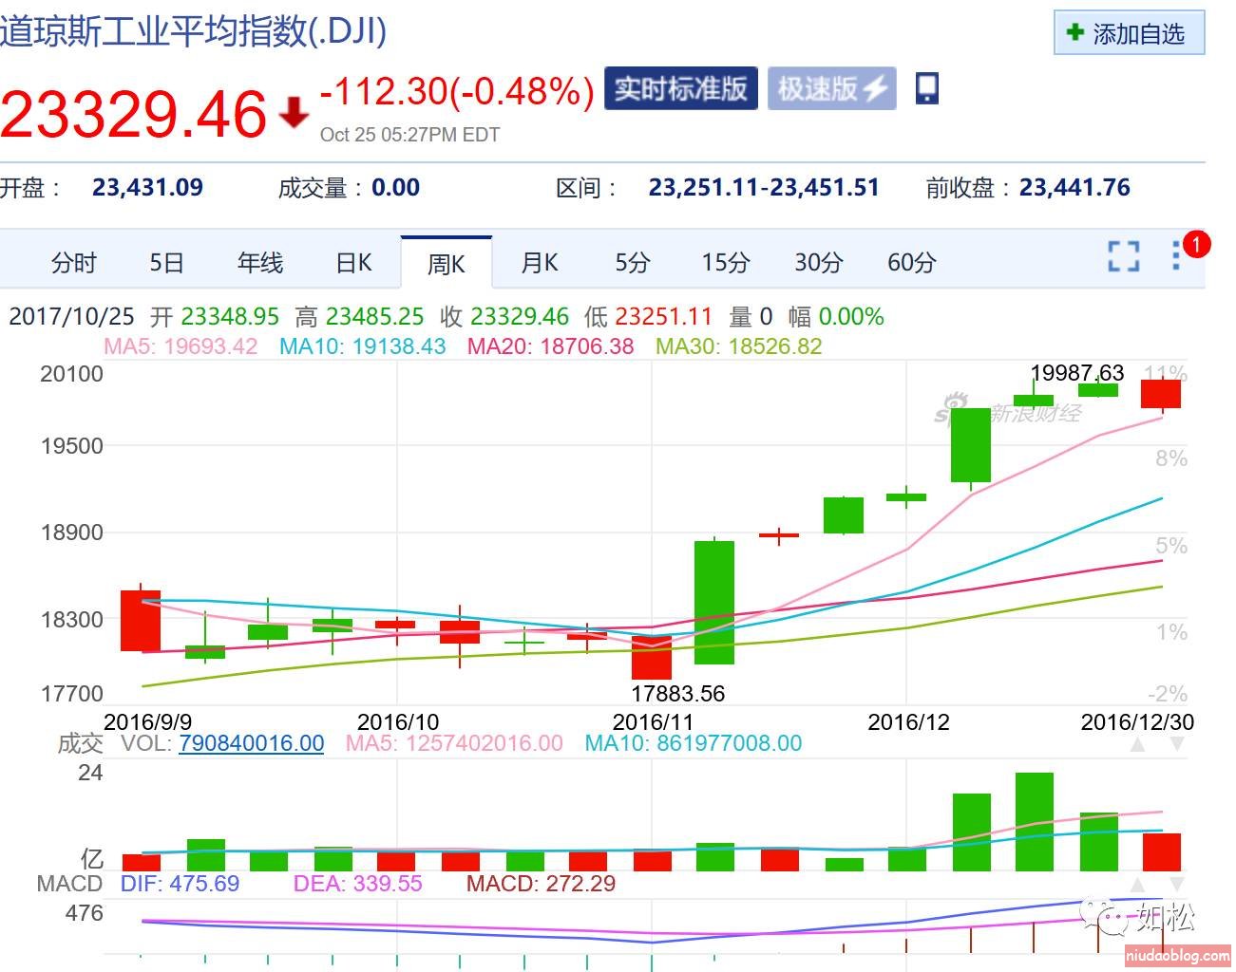Toggle fullscreen chart view icon
Viewport: 1236px width, 972px height.
[x=1124, y=256]
